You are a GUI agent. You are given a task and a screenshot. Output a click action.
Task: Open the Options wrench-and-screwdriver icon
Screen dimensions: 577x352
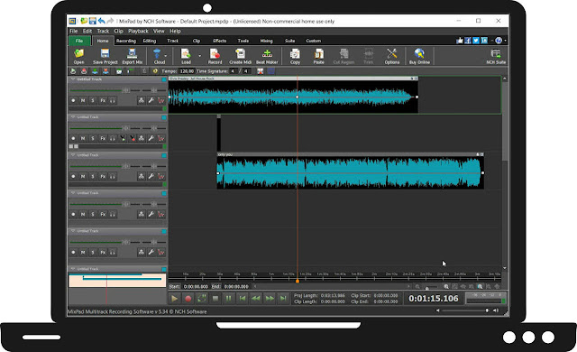point(392,54)
